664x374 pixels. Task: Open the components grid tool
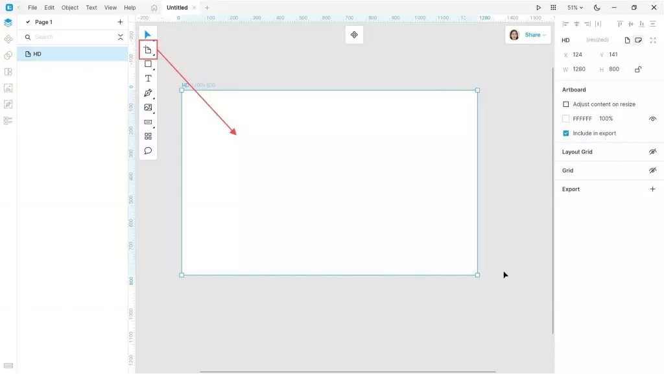[x=148, y=136]
